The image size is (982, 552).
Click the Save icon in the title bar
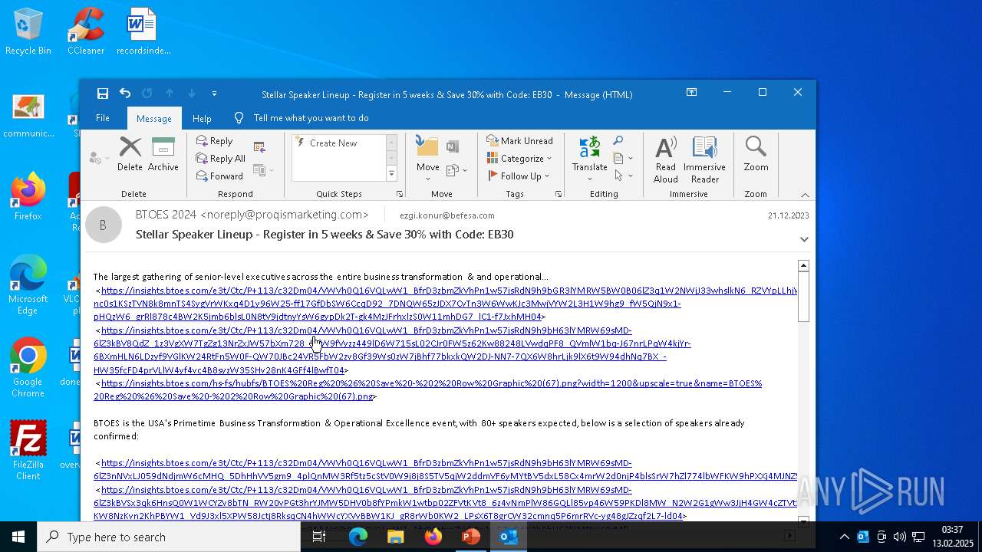[x=102, y=94]
